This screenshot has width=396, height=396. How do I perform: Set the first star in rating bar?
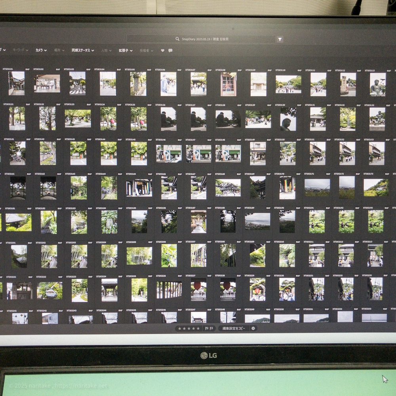point(179,329)
